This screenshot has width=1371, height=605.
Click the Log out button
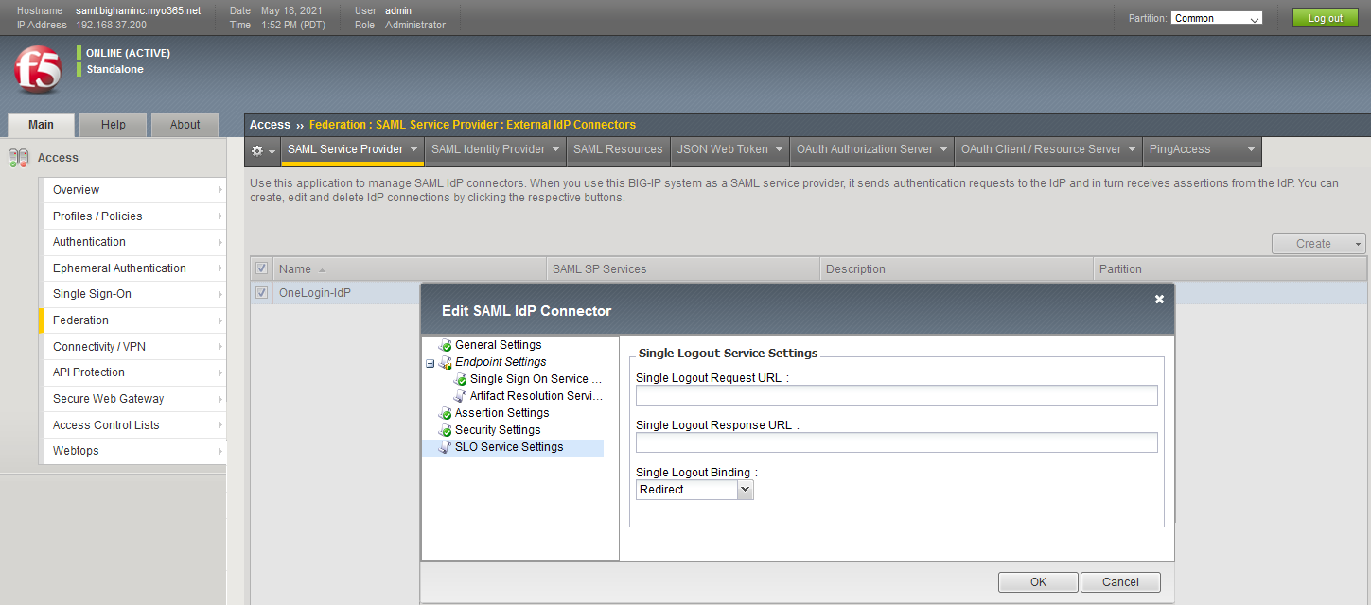click(x=1325, y=18)
